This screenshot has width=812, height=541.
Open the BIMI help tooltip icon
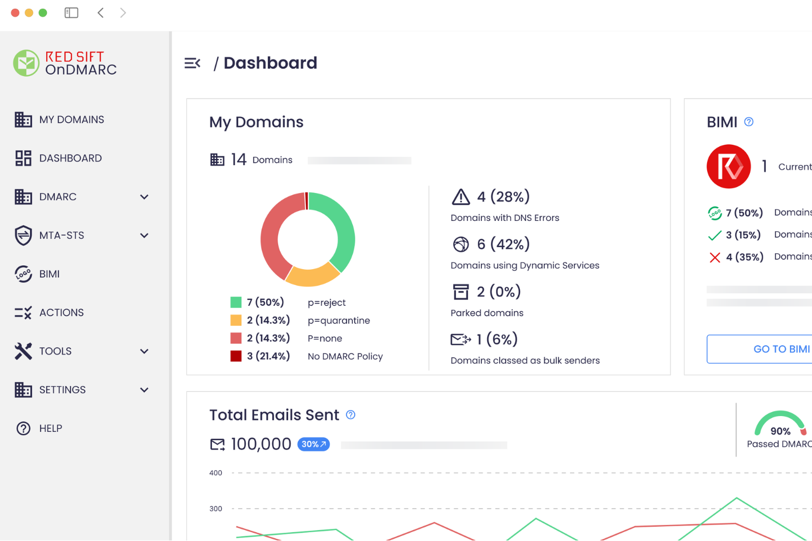point(748,122)
